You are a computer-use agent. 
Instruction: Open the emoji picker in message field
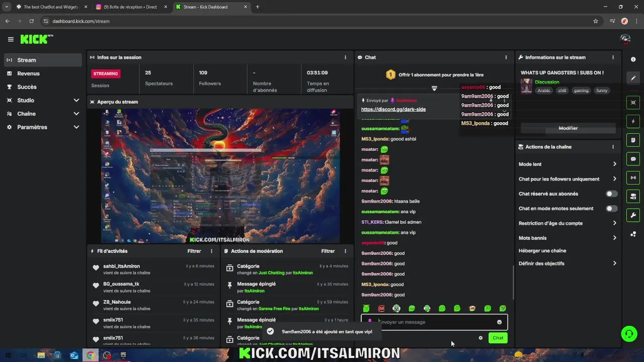[499, 322]
